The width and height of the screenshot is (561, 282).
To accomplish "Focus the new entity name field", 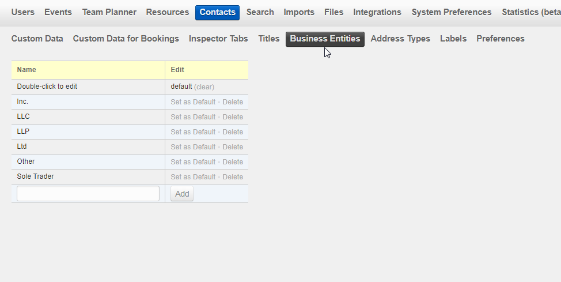I will click(88, 194).
